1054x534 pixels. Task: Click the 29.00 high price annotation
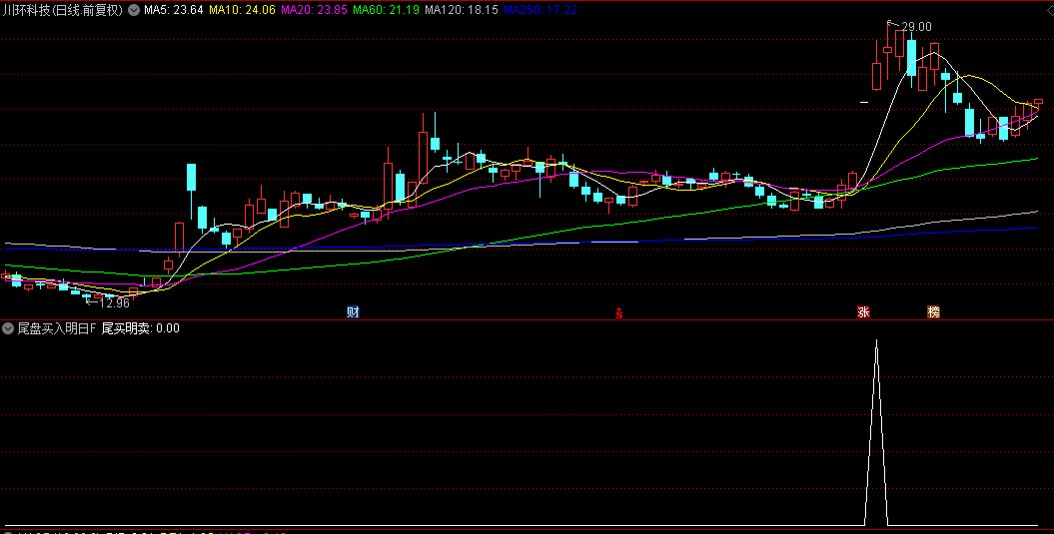916,27
